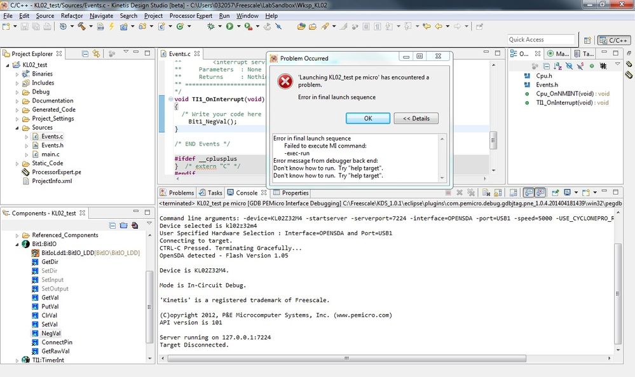Click the New file icon in the toolbar

coord(6,26)
